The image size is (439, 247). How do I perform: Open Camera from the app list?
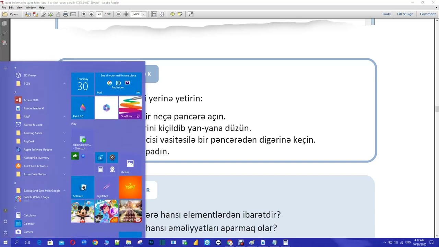pos(40,232)
